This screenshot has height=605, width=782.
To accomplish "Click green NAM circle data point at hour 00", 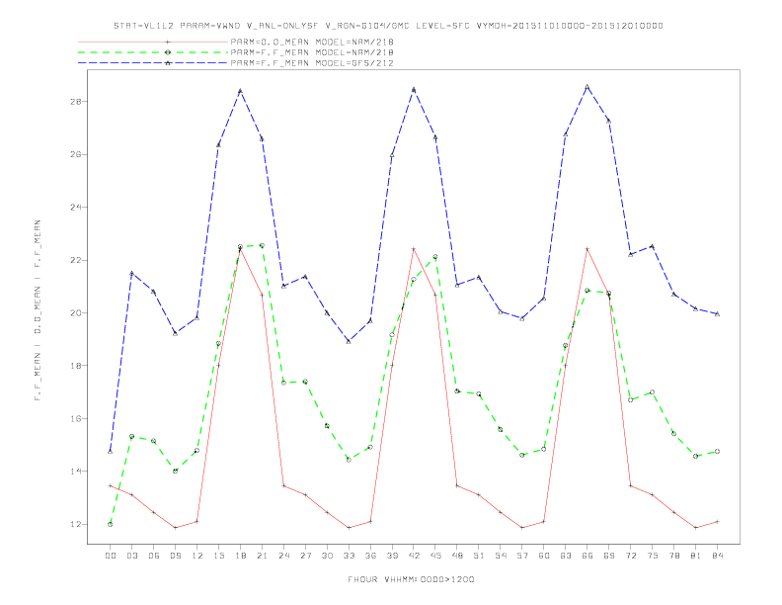I will tap(111, 524).
